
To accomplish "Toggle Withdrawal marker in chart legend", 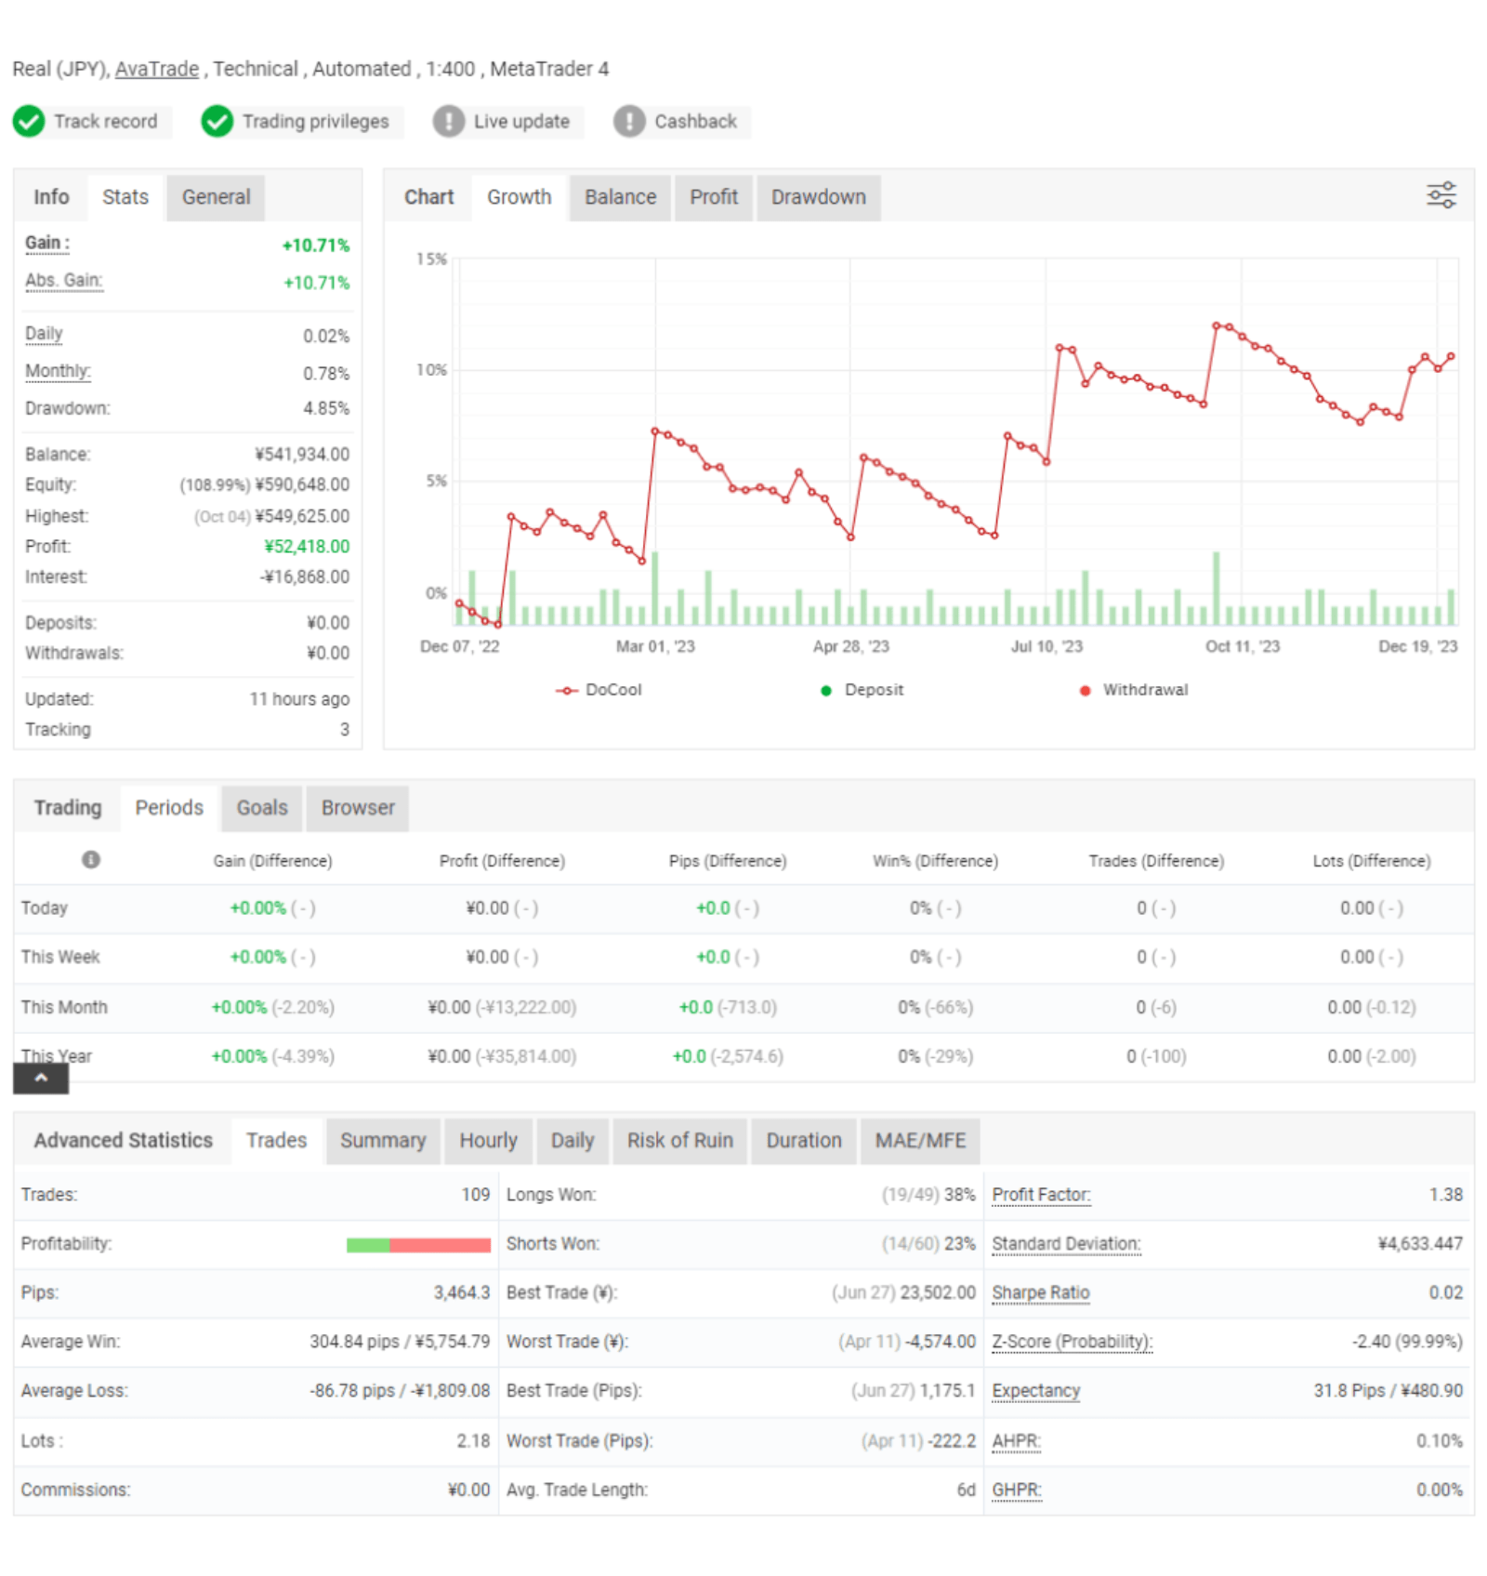I will 1134,690.
